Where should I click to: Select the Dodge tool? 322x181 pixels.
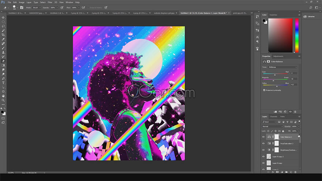tap(3, 74)
